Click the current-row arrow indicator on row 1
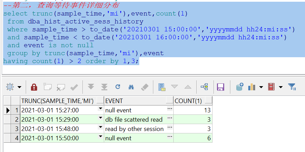305x152 pixels. 8,110
